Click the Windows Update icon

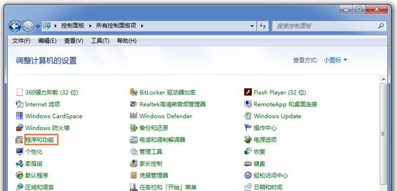[x=248, y=116]
